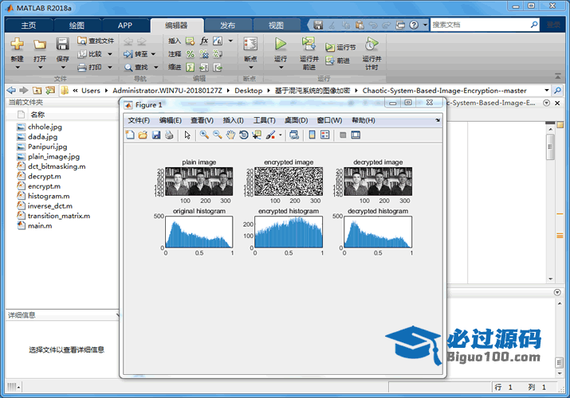This screenshot has width=570, height=398.
Task: Open the 文件(F) menu in Figure 1
Action: [x=139, y=120]
